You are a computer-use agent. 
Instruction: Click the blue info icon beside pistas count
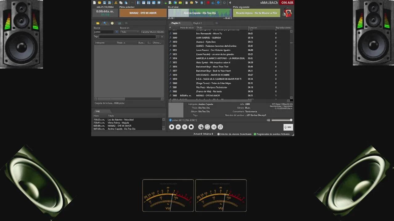click(171, 120)
